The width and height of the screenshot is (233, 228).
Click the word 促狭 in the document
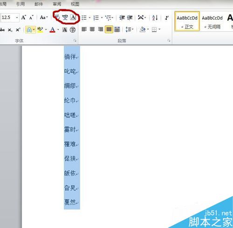click(70, 159)
